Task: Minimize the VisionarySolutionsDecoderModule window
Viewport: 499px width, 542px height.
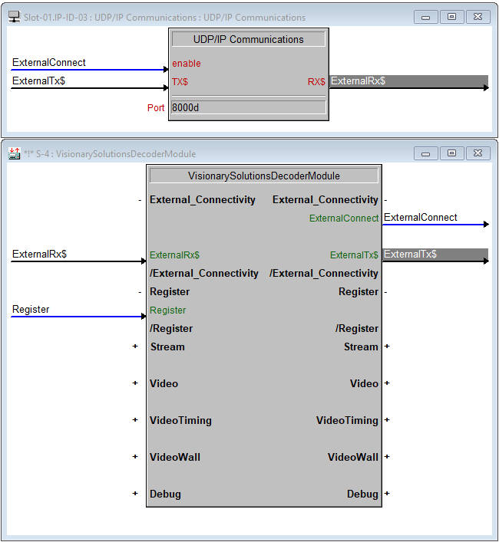Action: click(x=426, y=153)
